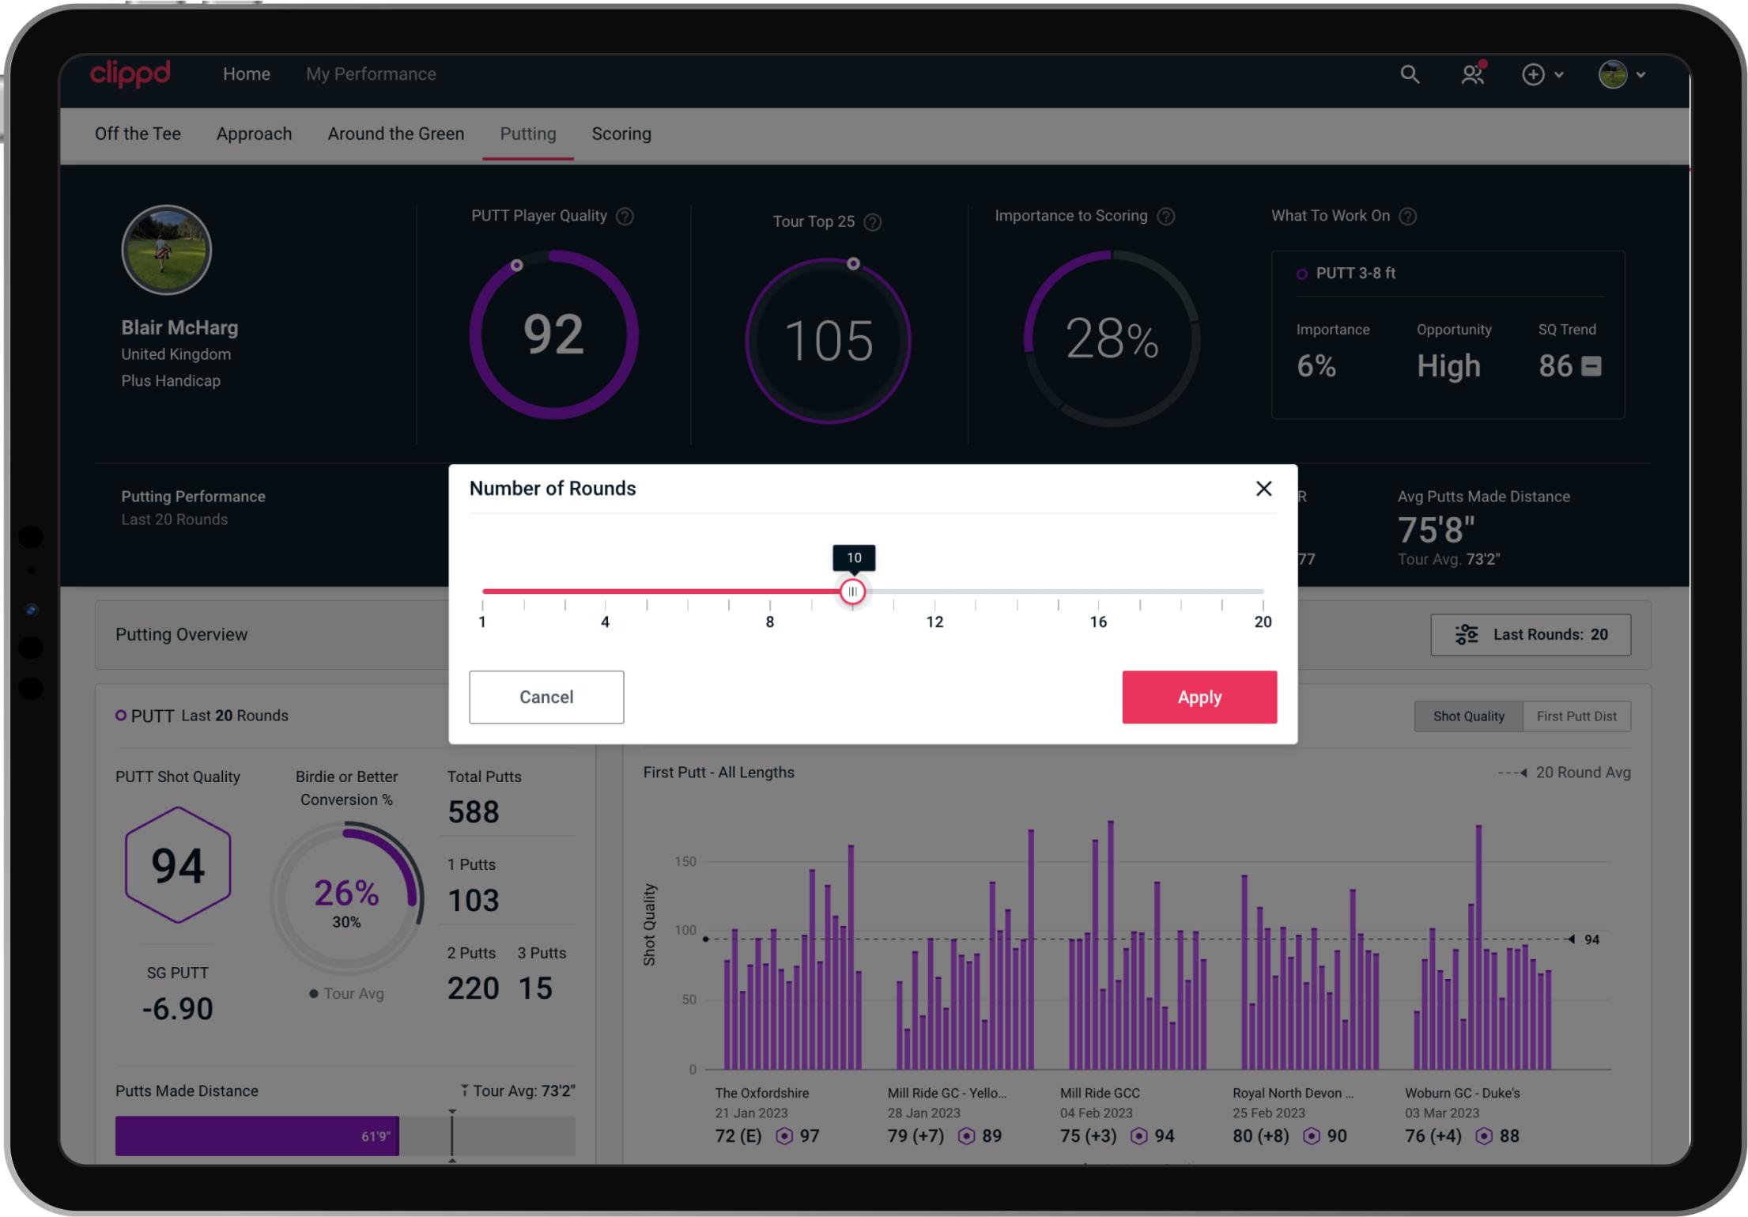1748x1217 pixels.
Task: Switch to the Approach tab
Action: point(254,134)
